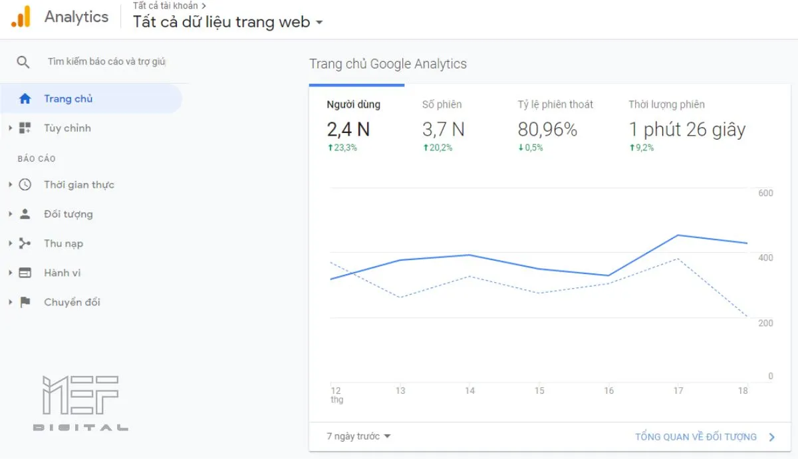The height and width of the screenshot is (459, 798).
Task: Expand the Thời gian thực tree arrow
Action: (x=11, y=185)
